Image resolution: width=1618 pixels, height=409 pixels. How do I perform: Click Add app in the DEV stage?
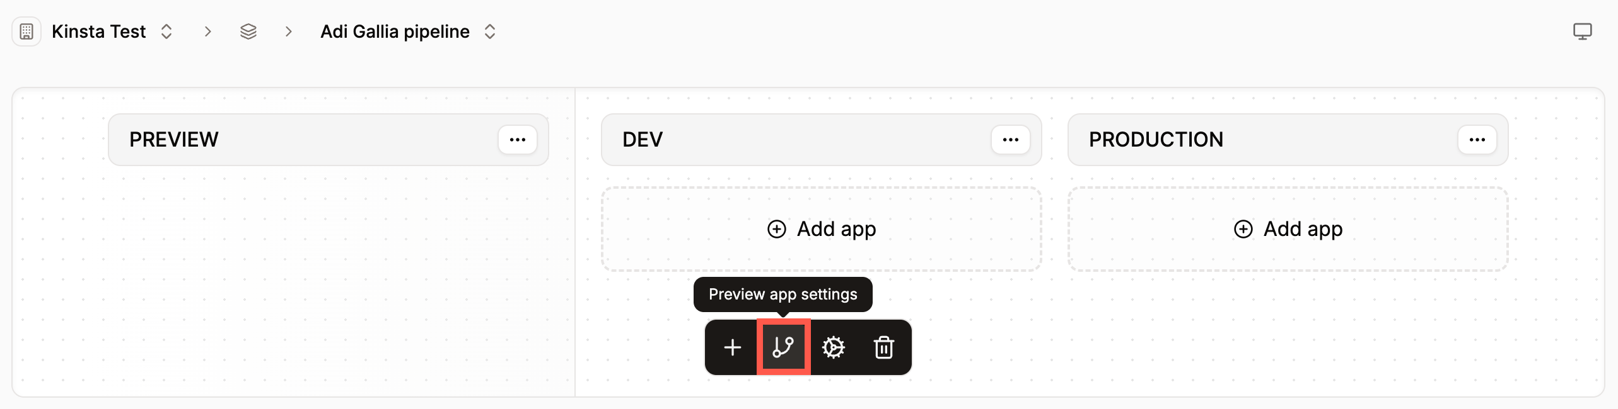821,229
